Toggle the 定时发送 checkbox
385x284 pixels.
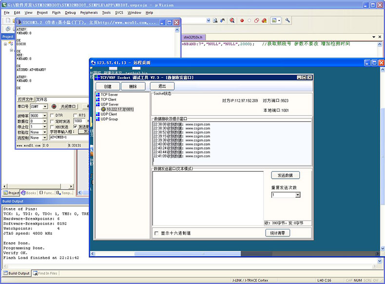tap(52, 121)
